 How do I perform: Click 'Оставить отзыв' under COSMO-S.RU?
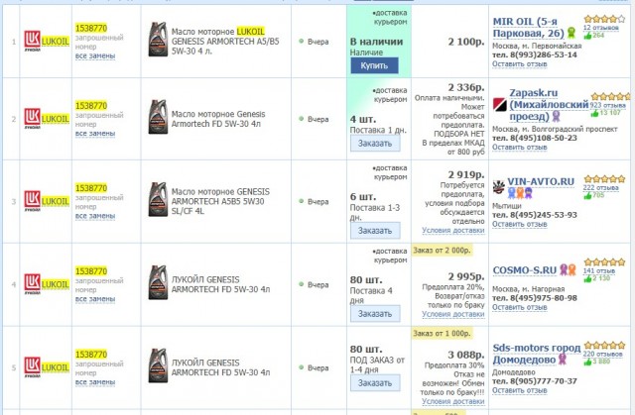(x=520, y=307)
